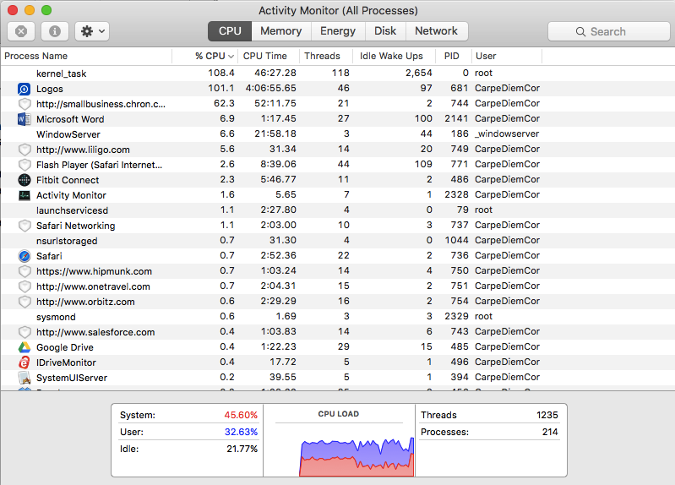Image resolution: width=675 pixels, height=485 pixels.
Task: Click the SystemUIServer icon
Action: pos(24,378)
